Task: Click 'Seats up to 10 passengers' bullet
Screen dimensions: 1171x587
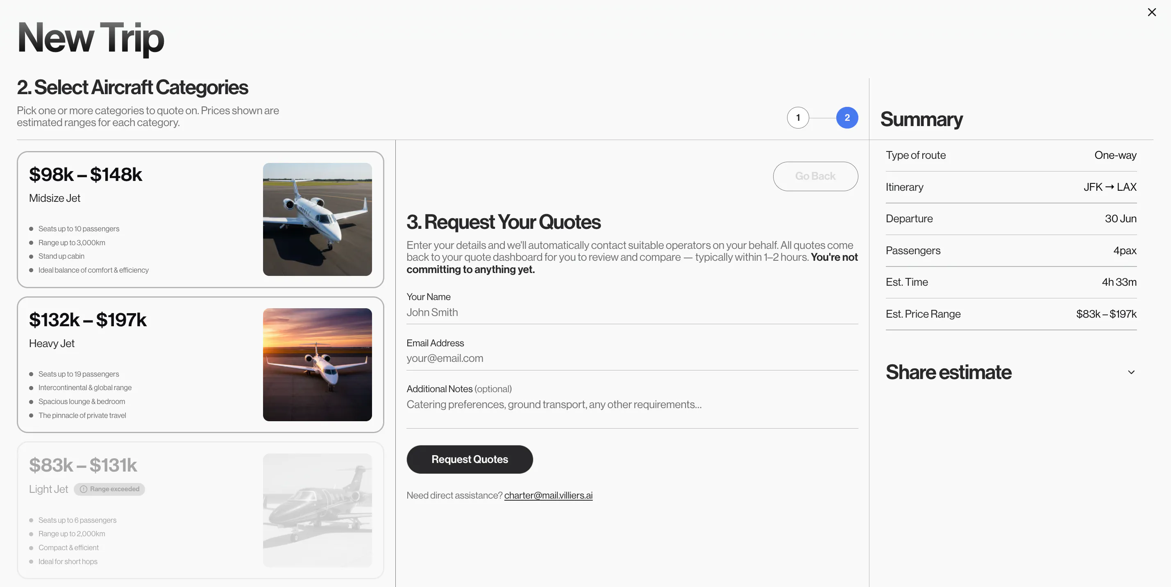Action: 79,229
